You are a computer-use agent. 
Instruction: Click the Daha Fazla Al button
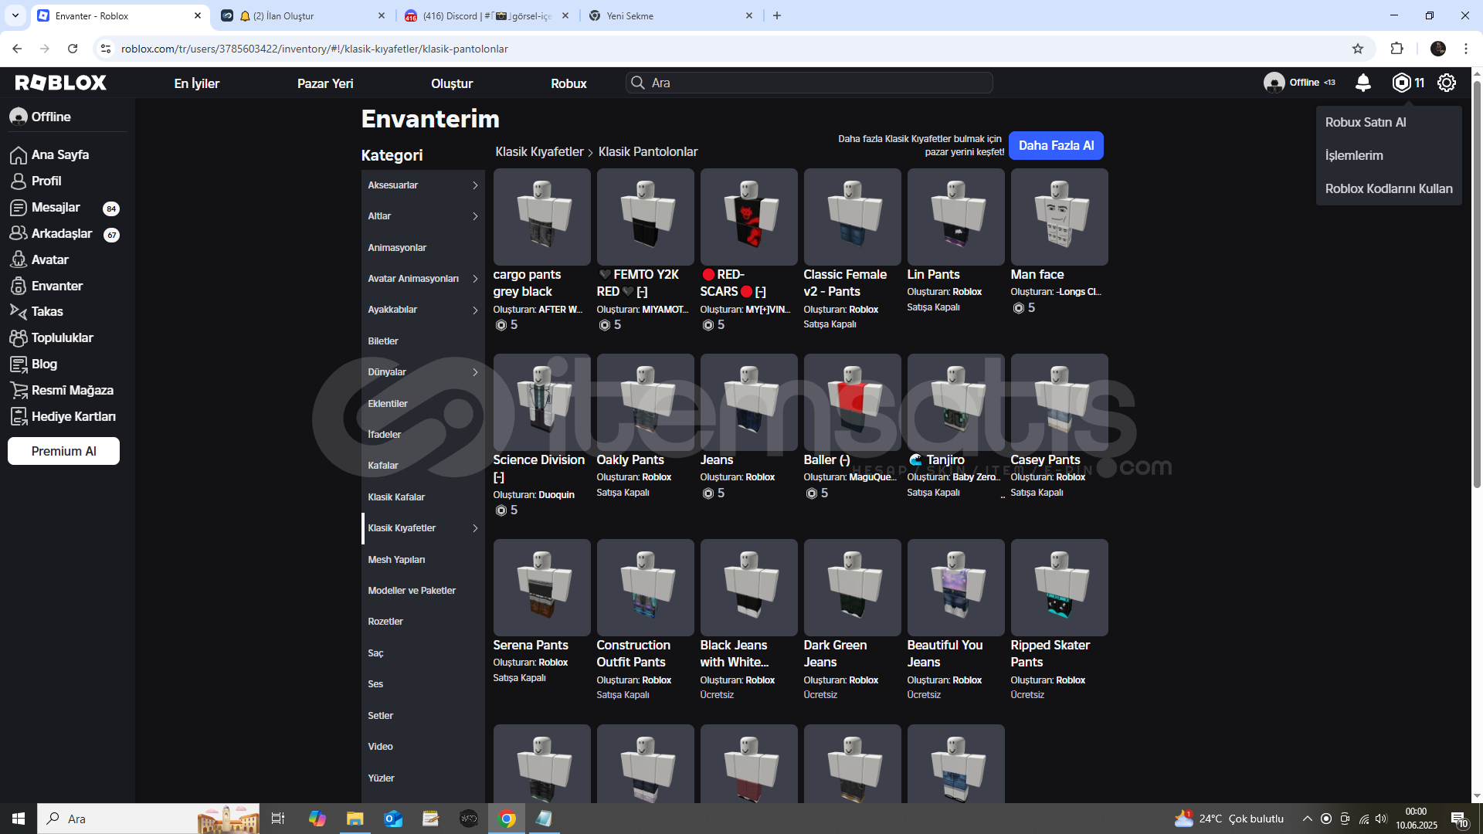pos(1056,145)
